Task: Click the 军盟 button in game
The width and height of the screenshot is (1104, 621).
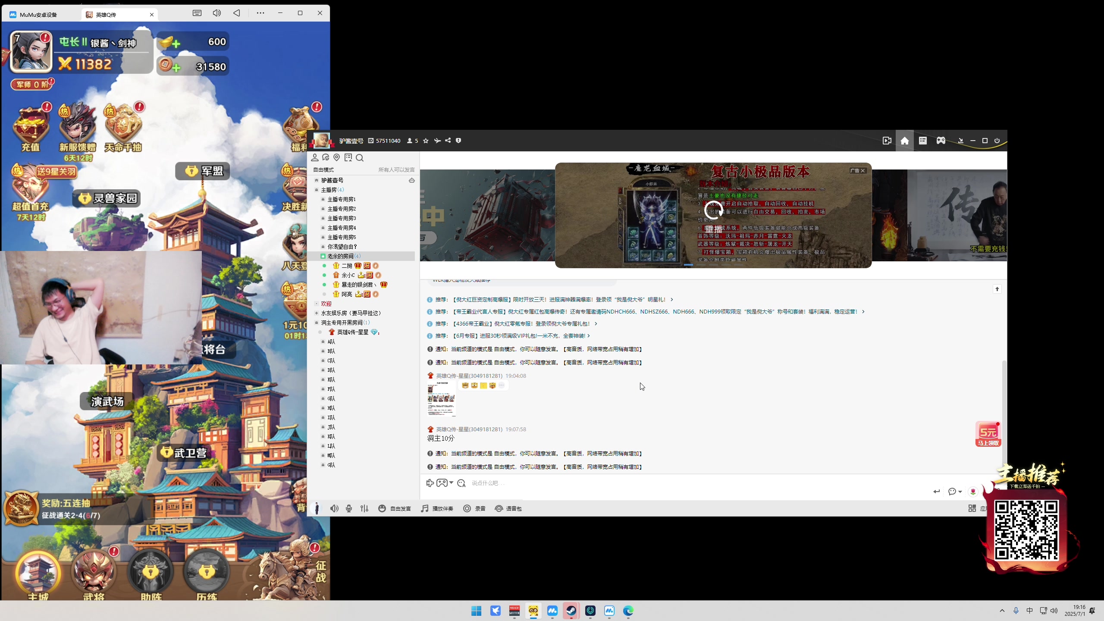Action: click(x=203, y=171)
